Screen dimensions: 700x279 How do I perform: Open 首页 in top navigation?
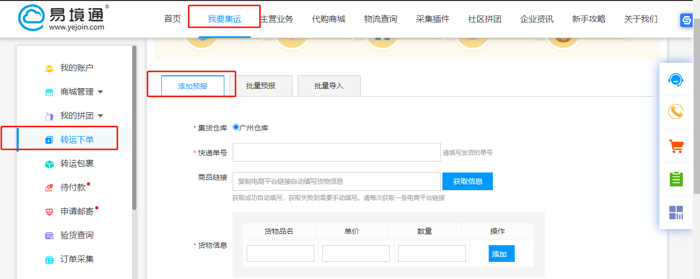tap(172, 19)
